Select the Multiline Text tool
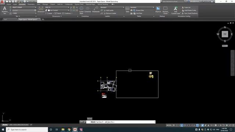 [5, 10]
